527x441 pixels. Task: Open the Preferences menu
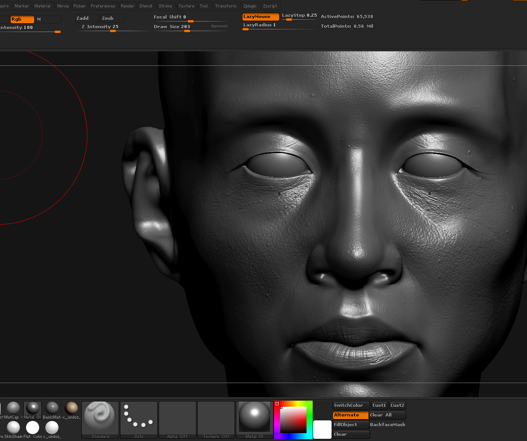(103, 6)
